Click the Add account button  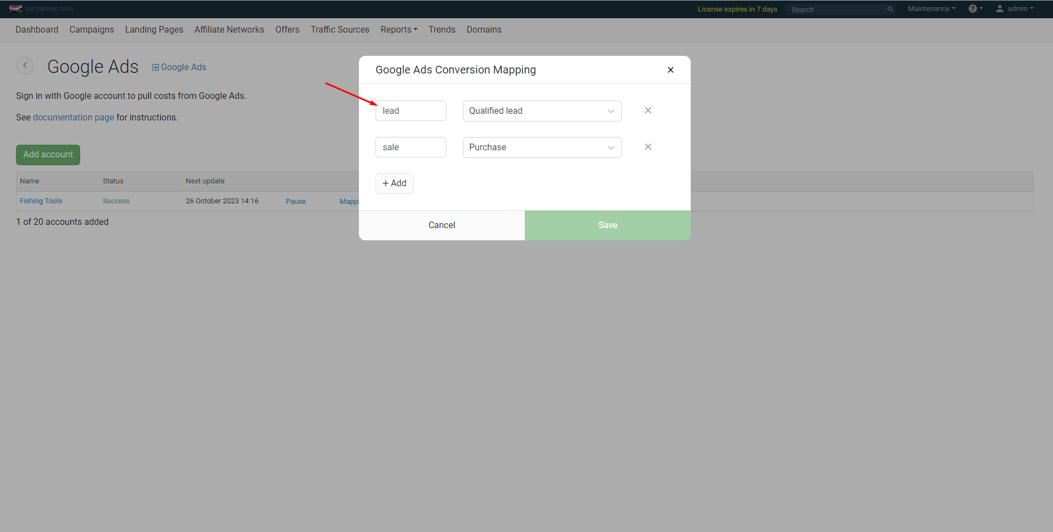pyautogui.click(x=48, y=155)
